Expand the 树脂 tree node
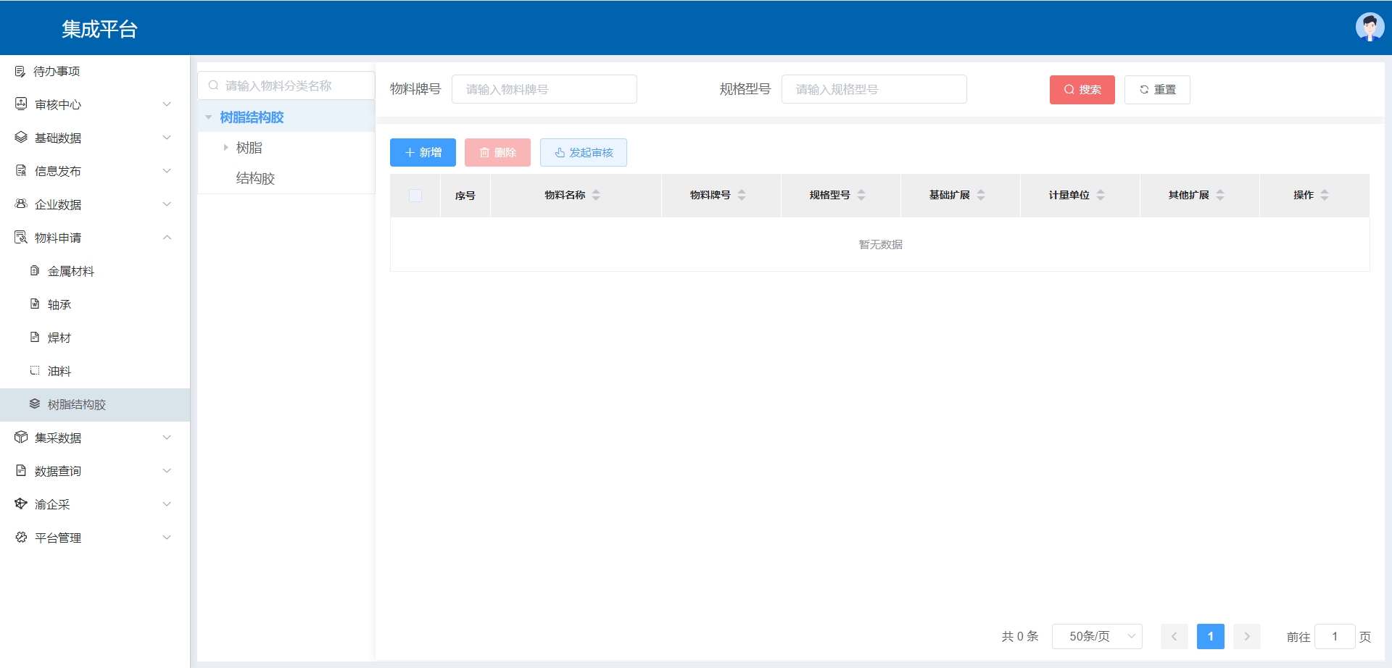The height and width of the screenshot is (668, 1392). tap(225, 148)
